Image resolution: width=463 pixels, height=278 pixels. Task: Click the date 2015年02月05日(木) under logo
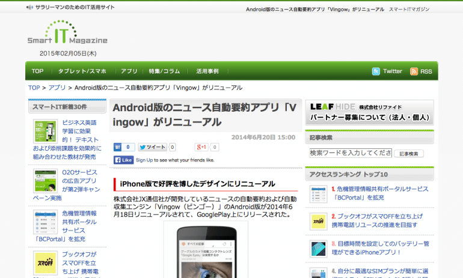click(68, 53)
